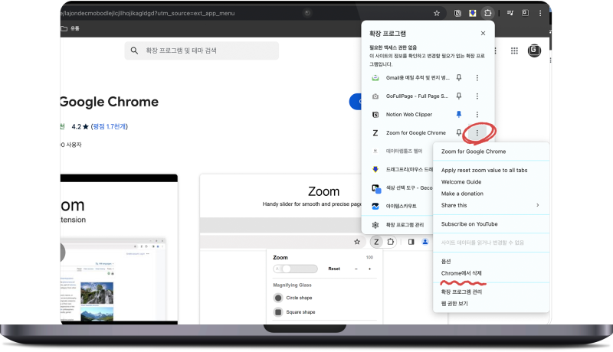The image size is (613, 352).
Task: Open the Google apps grid icon
Action: click(x=514, y=51)
